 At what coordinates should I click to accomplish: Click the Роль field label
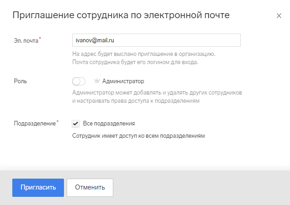tap(21, 81)
